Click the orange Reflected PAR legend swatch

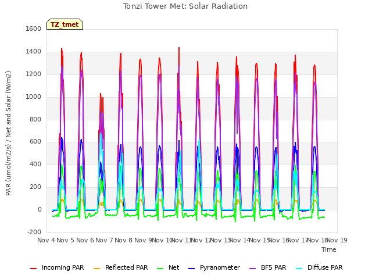coord(97,269)
